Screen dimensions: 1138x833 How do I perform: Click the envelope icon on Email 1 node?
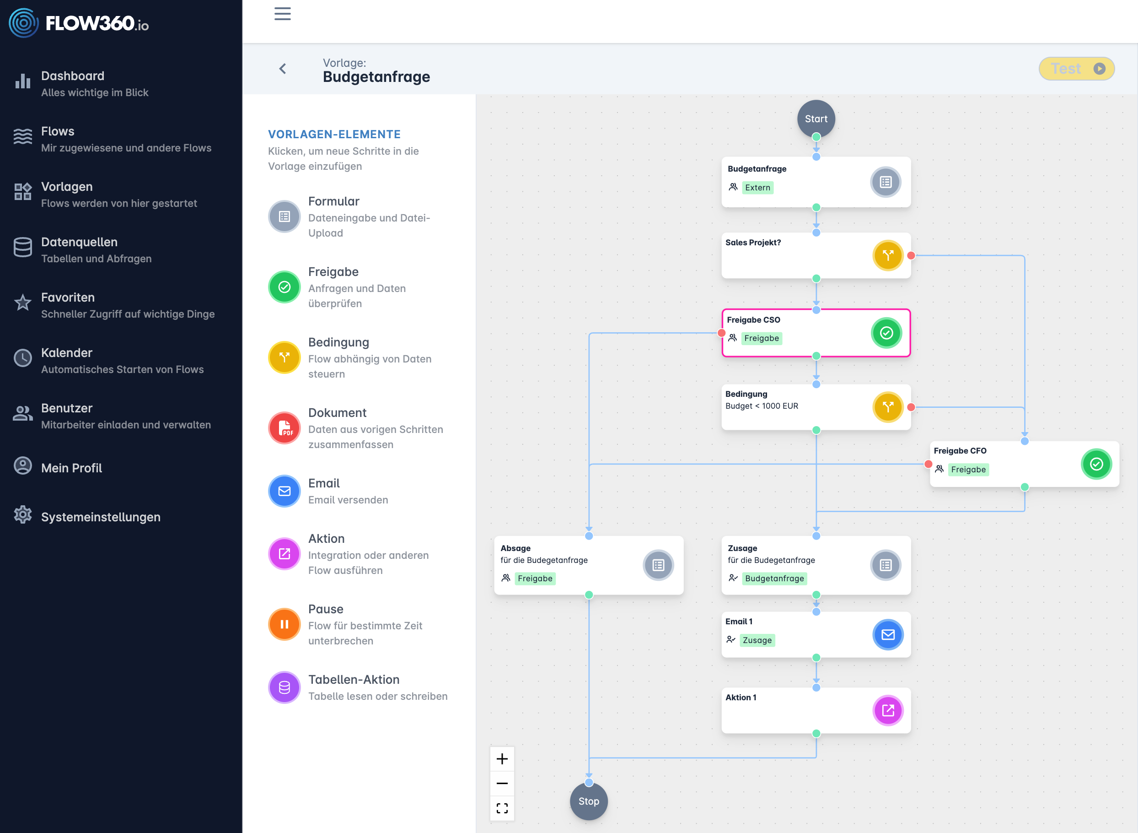(x=889, y=635)
